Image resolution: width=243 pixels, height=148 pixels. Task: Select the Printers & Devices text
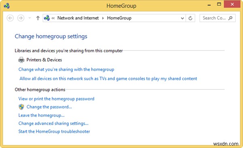[x=44, y=60]
